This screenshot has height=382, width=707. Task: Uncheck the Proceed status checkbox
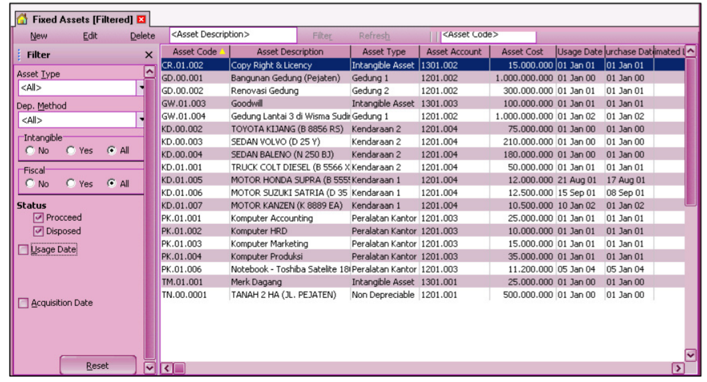coord(39,218)
